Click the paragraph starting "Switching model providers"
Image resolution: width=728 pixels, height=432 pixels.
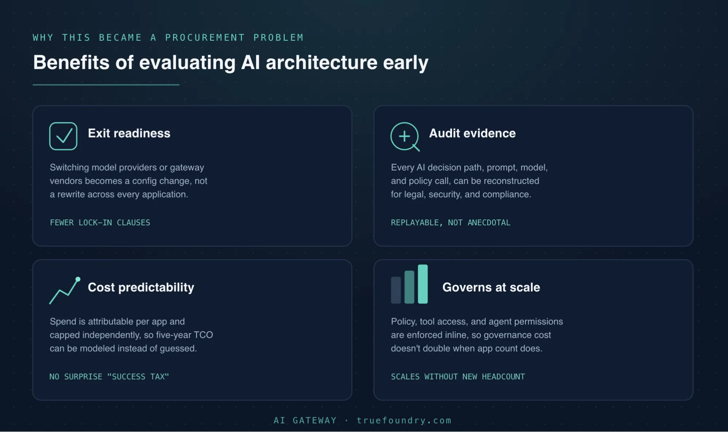[x=129, y=181]
